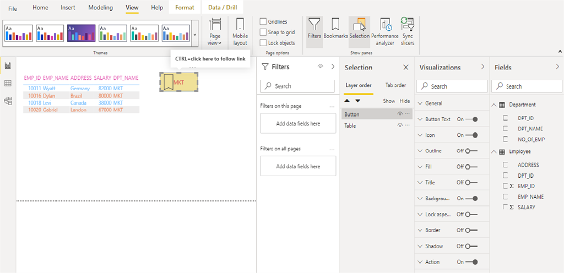Toggle the Filters pane button
Viewport: 564px width, 273px height.
314,32
